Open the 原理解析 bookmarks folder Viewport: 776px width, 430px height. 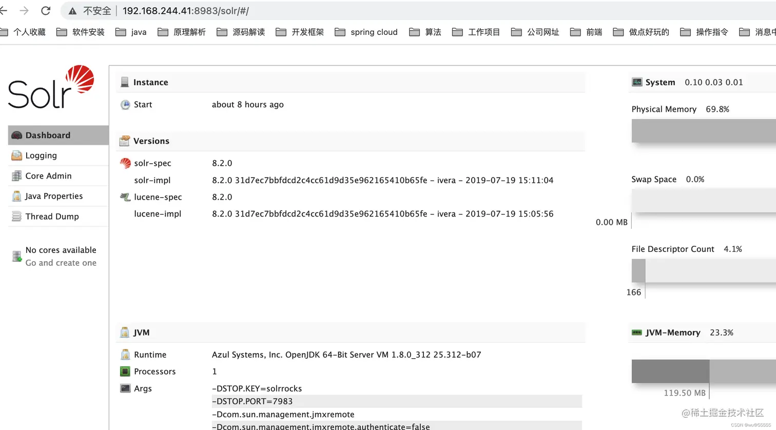click(x=182, y=32)
